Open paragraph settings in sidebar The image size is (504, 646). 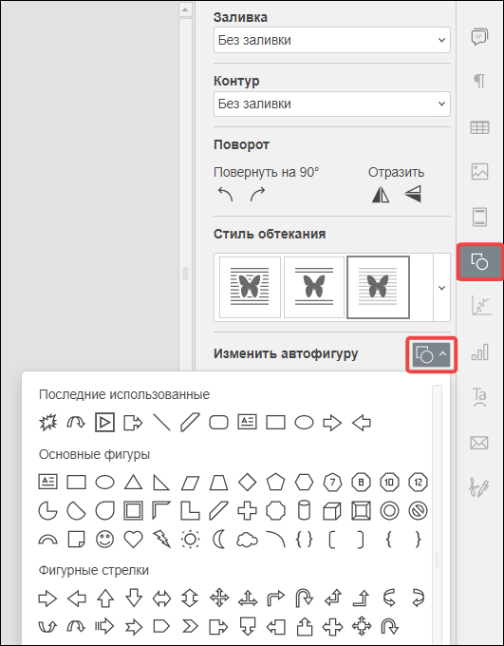479,81
